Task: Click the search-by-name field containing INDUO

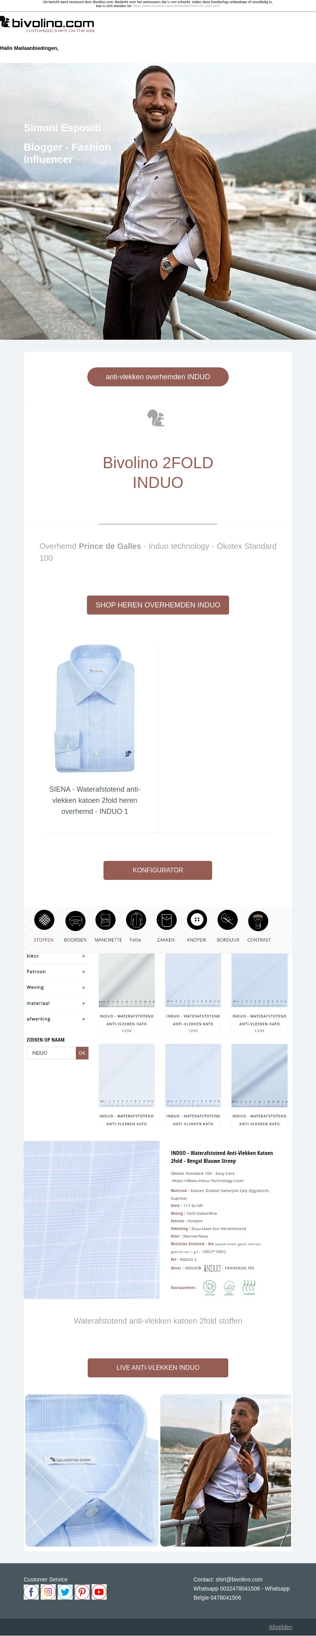Action: click(51, 1053)
